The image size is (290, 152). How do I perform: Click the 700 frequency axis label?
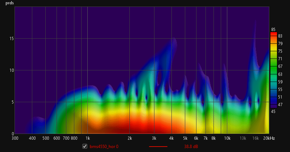point(66,138)
